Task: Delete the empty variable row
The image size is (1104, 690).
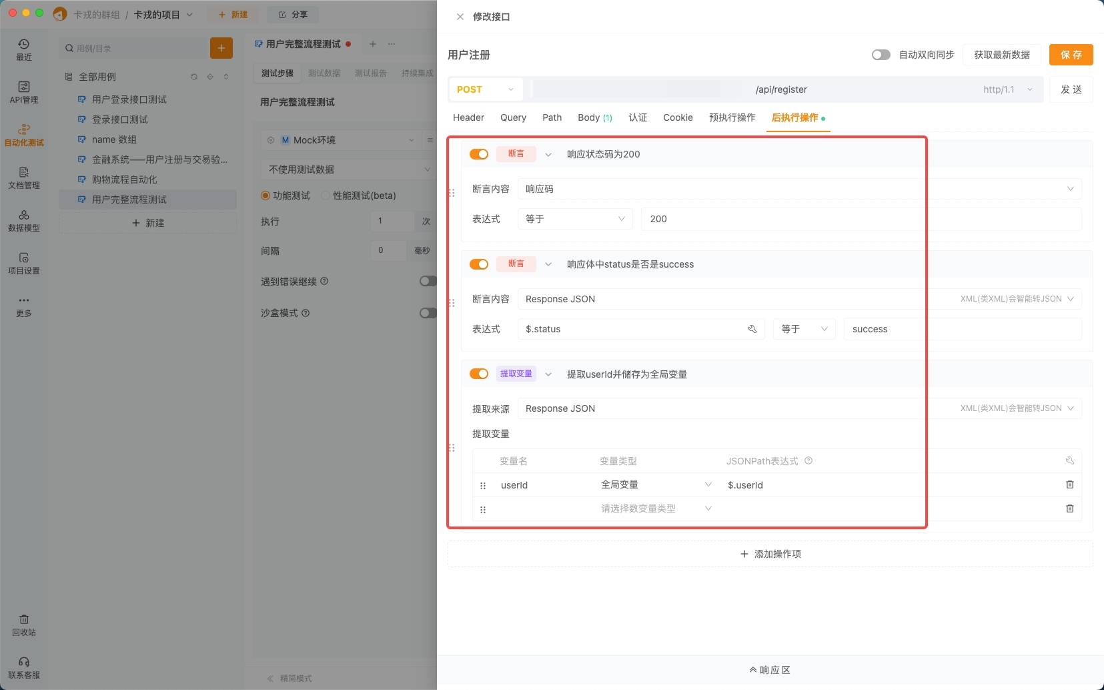Action: pos(1070,508)
